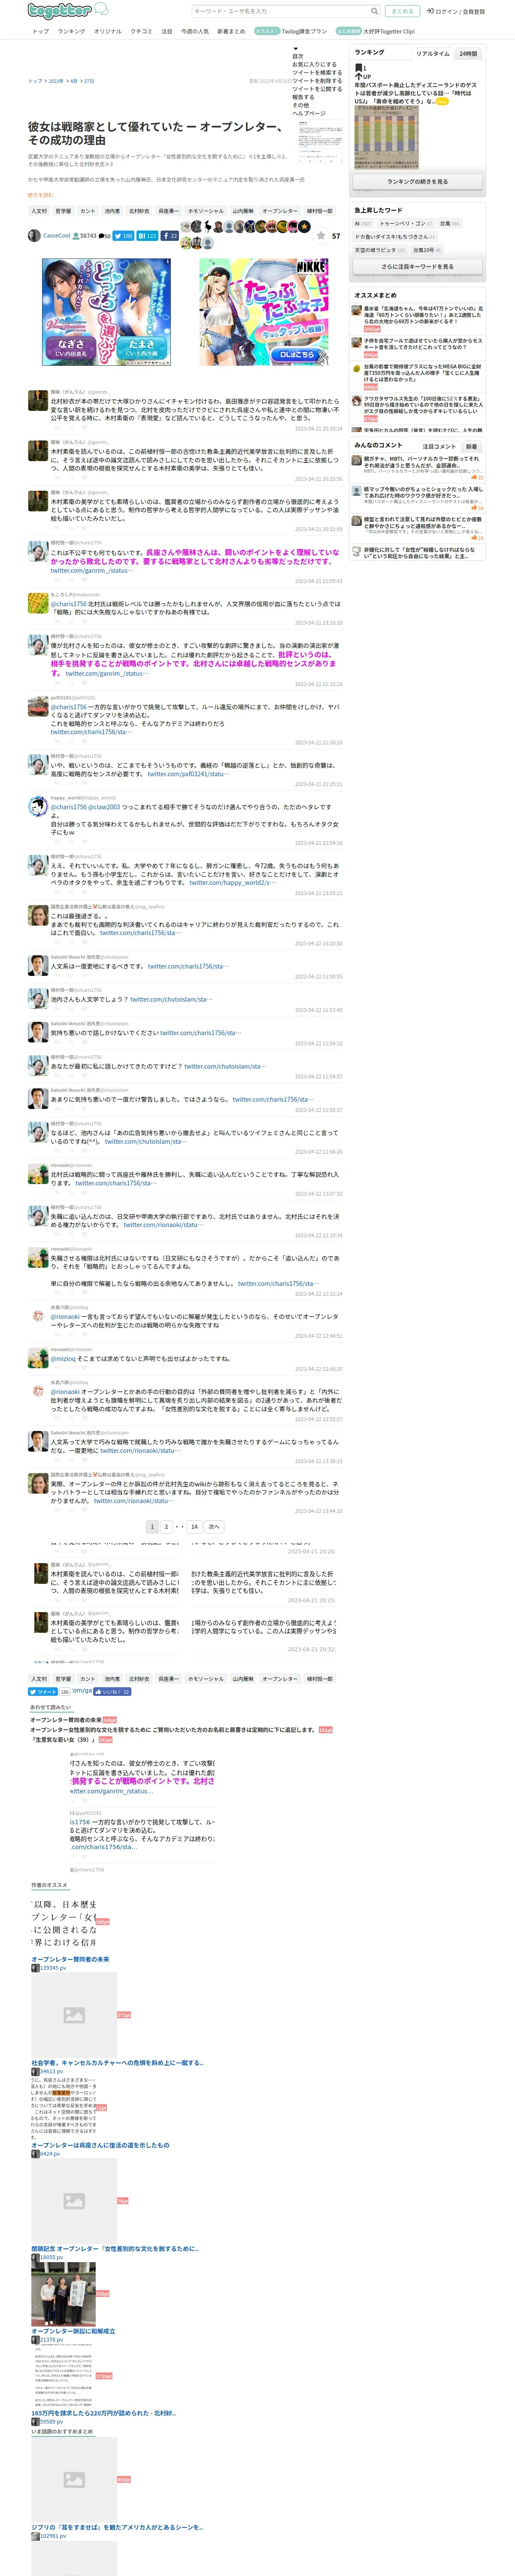515x2576 pixels.
Task: Click ランキングの続きを見る button
Action: (x=418, y=182)
